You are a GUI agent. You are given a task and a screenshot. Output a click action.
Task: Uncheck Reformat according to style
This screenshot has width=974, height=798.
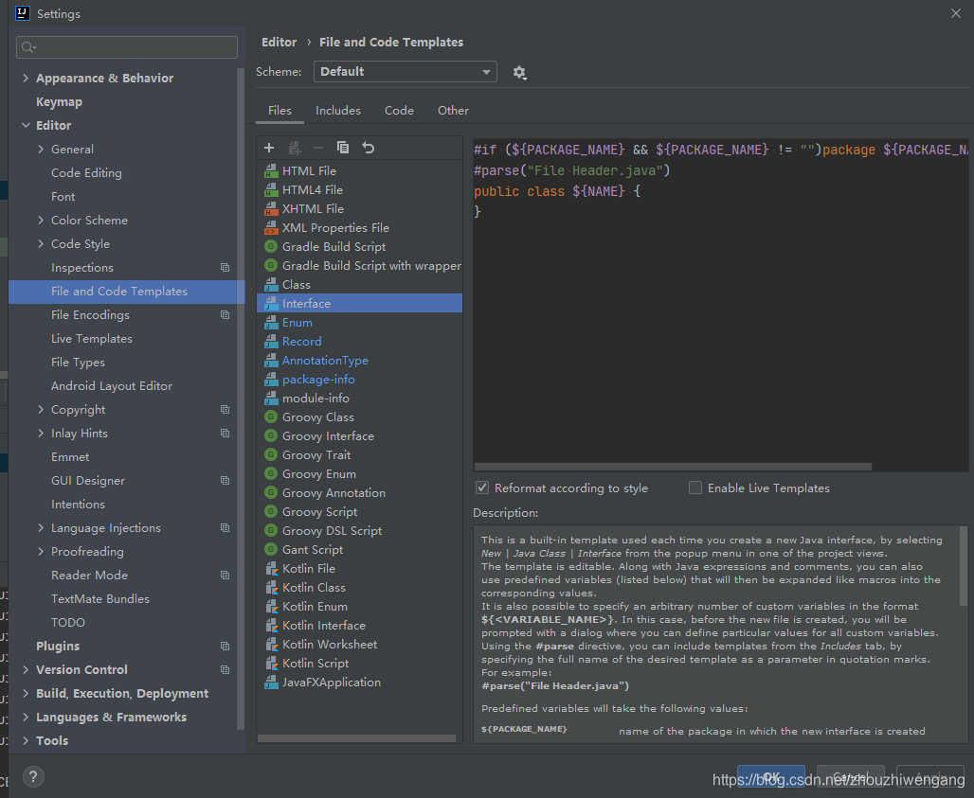click(481, 488)
